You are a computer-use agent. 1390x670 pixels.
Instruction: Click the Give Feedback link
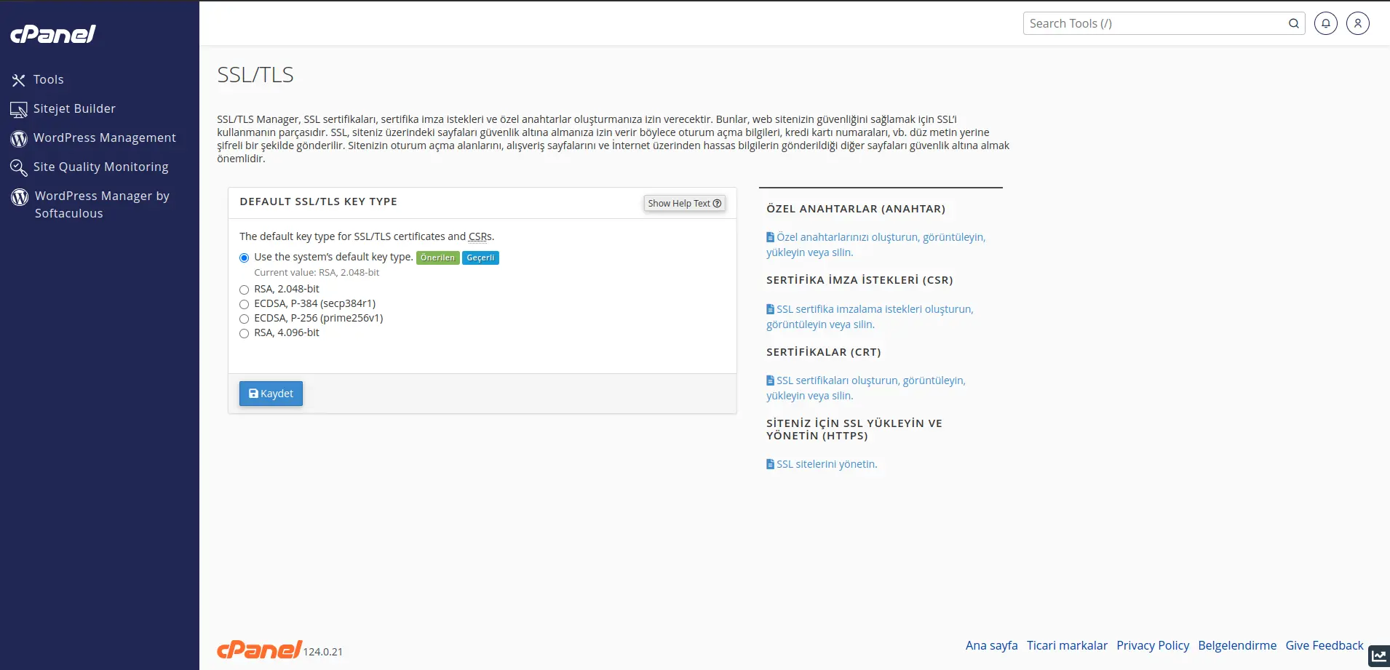pyautogui.click(x=1325, y=645)
